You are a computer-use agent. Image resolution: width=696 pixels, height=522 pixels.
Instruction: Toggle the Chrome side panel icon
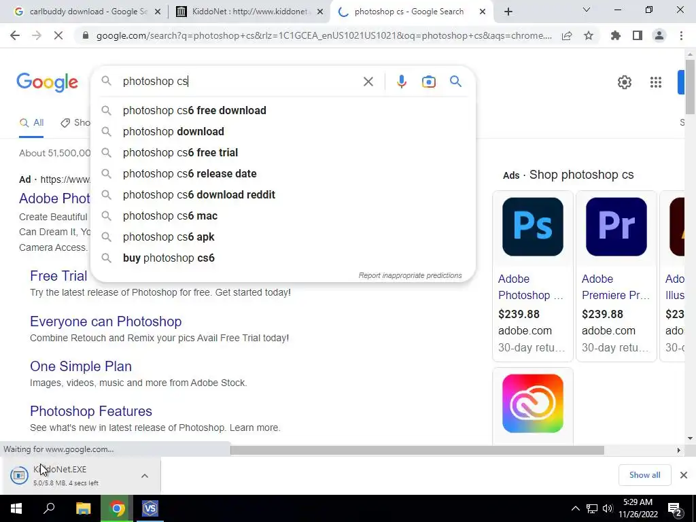point(638,35)
